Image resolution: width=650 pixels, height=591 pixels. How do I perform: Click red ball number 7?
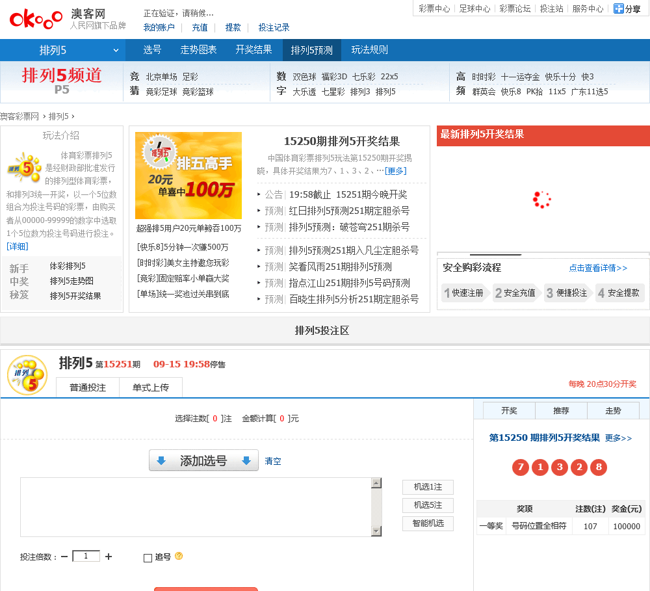click(521, 467)
